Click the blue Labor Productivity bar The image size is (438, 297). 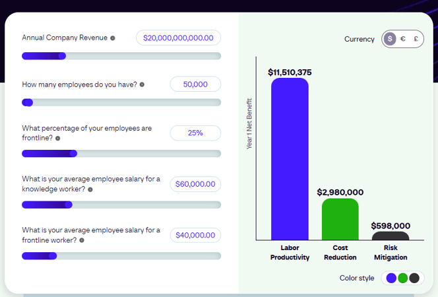(x=290, y=159)
